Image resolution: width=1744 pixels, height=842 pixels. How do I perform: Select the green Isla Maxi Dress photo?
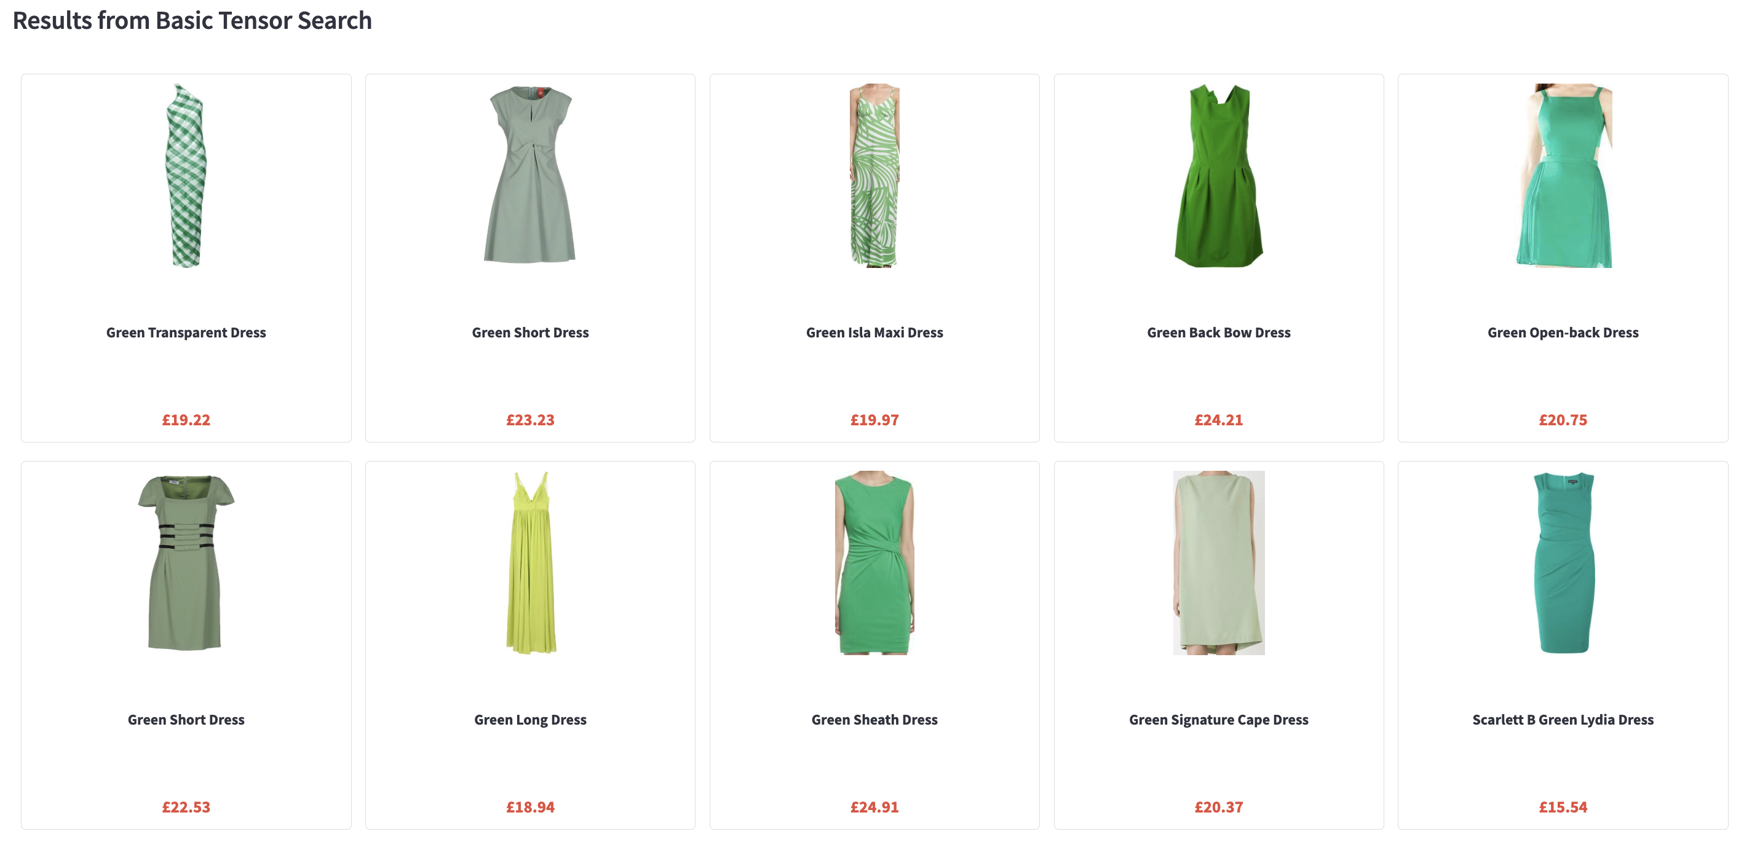coord(874,175)
